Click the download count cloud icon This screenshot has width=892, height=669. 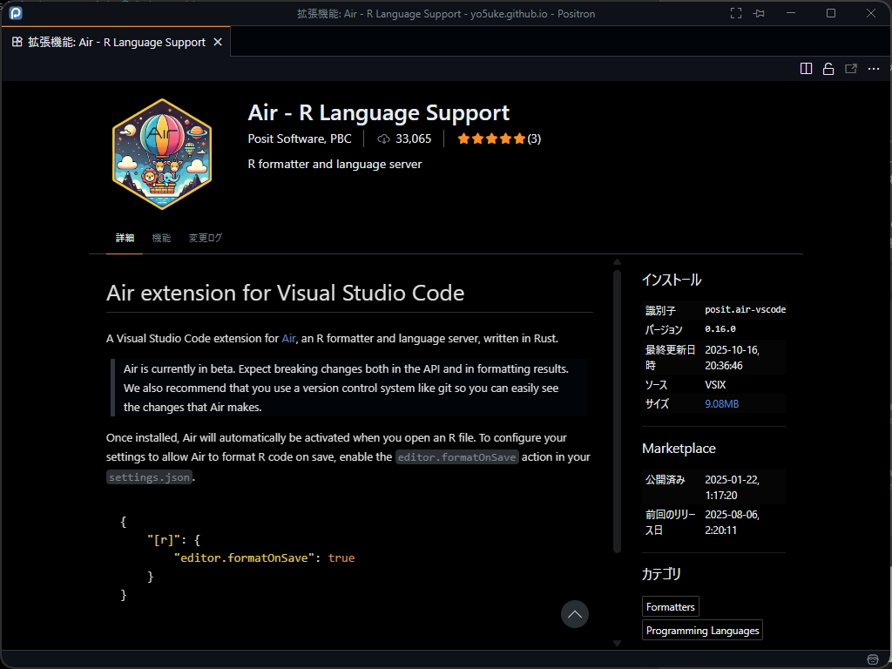click(x=383, y=139)
